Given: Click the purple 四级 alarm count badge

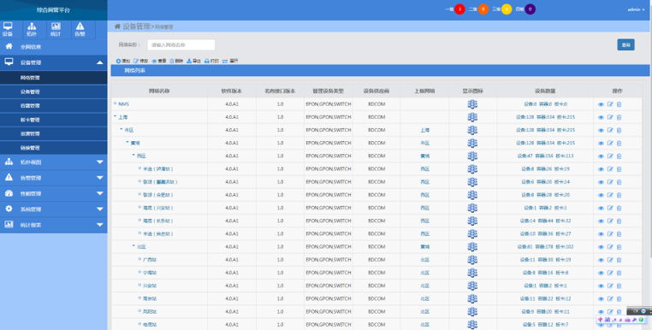Looking at the screenshot, I should click(x=530, y=9).
